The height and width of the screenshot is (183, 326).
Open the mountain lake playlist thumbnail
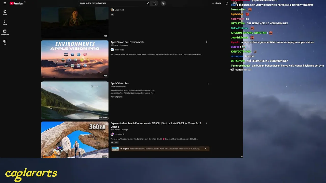tap(75, 100)
